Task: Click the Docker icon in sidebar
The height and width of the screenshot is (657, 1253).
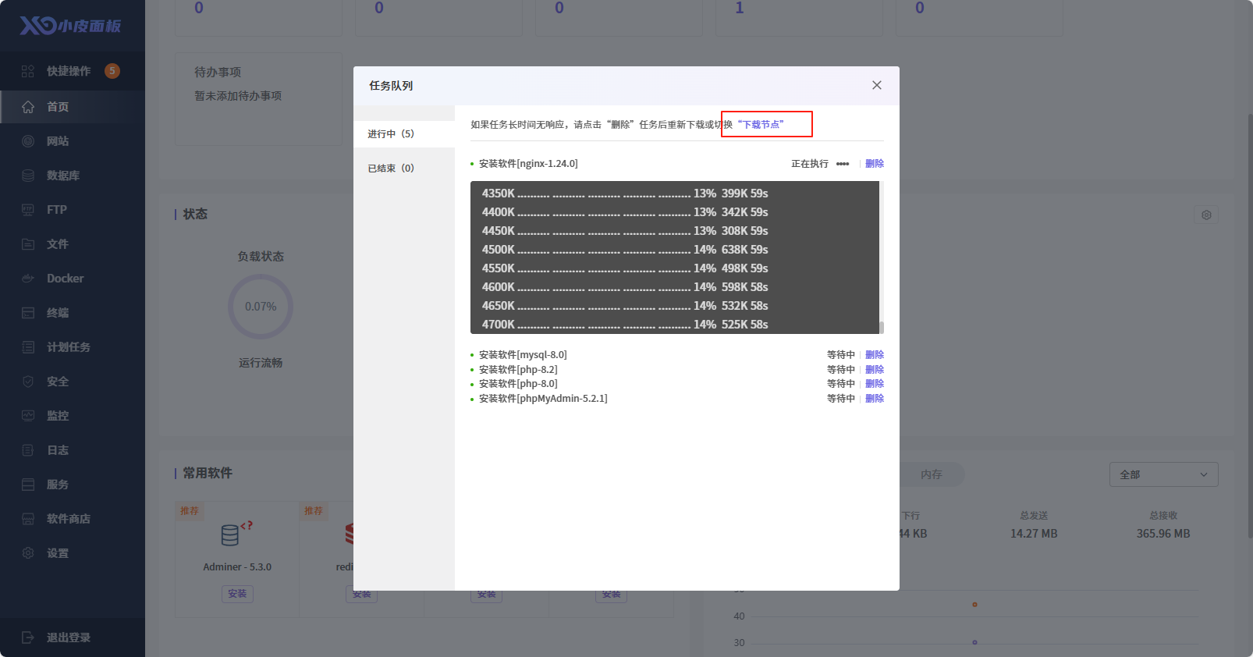Action: 28,279
